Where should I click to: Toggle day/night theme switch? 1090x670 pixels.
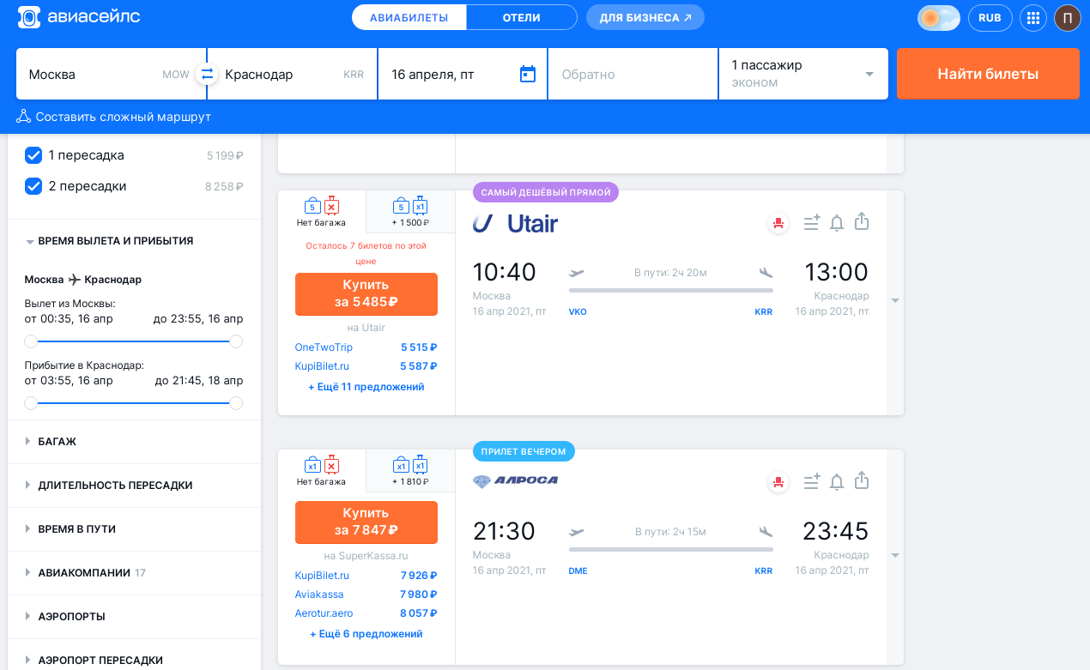938,18
